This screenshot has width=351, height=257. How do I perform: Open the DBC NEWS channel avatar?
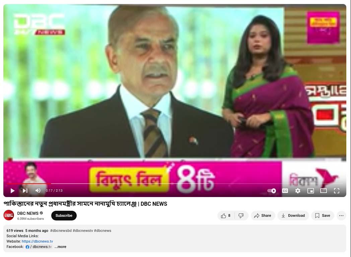(x=9, y=215)
